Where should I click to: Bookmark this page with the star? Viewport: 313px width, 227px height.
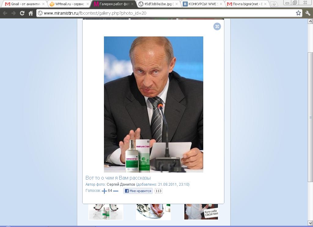tap(298, 13)
